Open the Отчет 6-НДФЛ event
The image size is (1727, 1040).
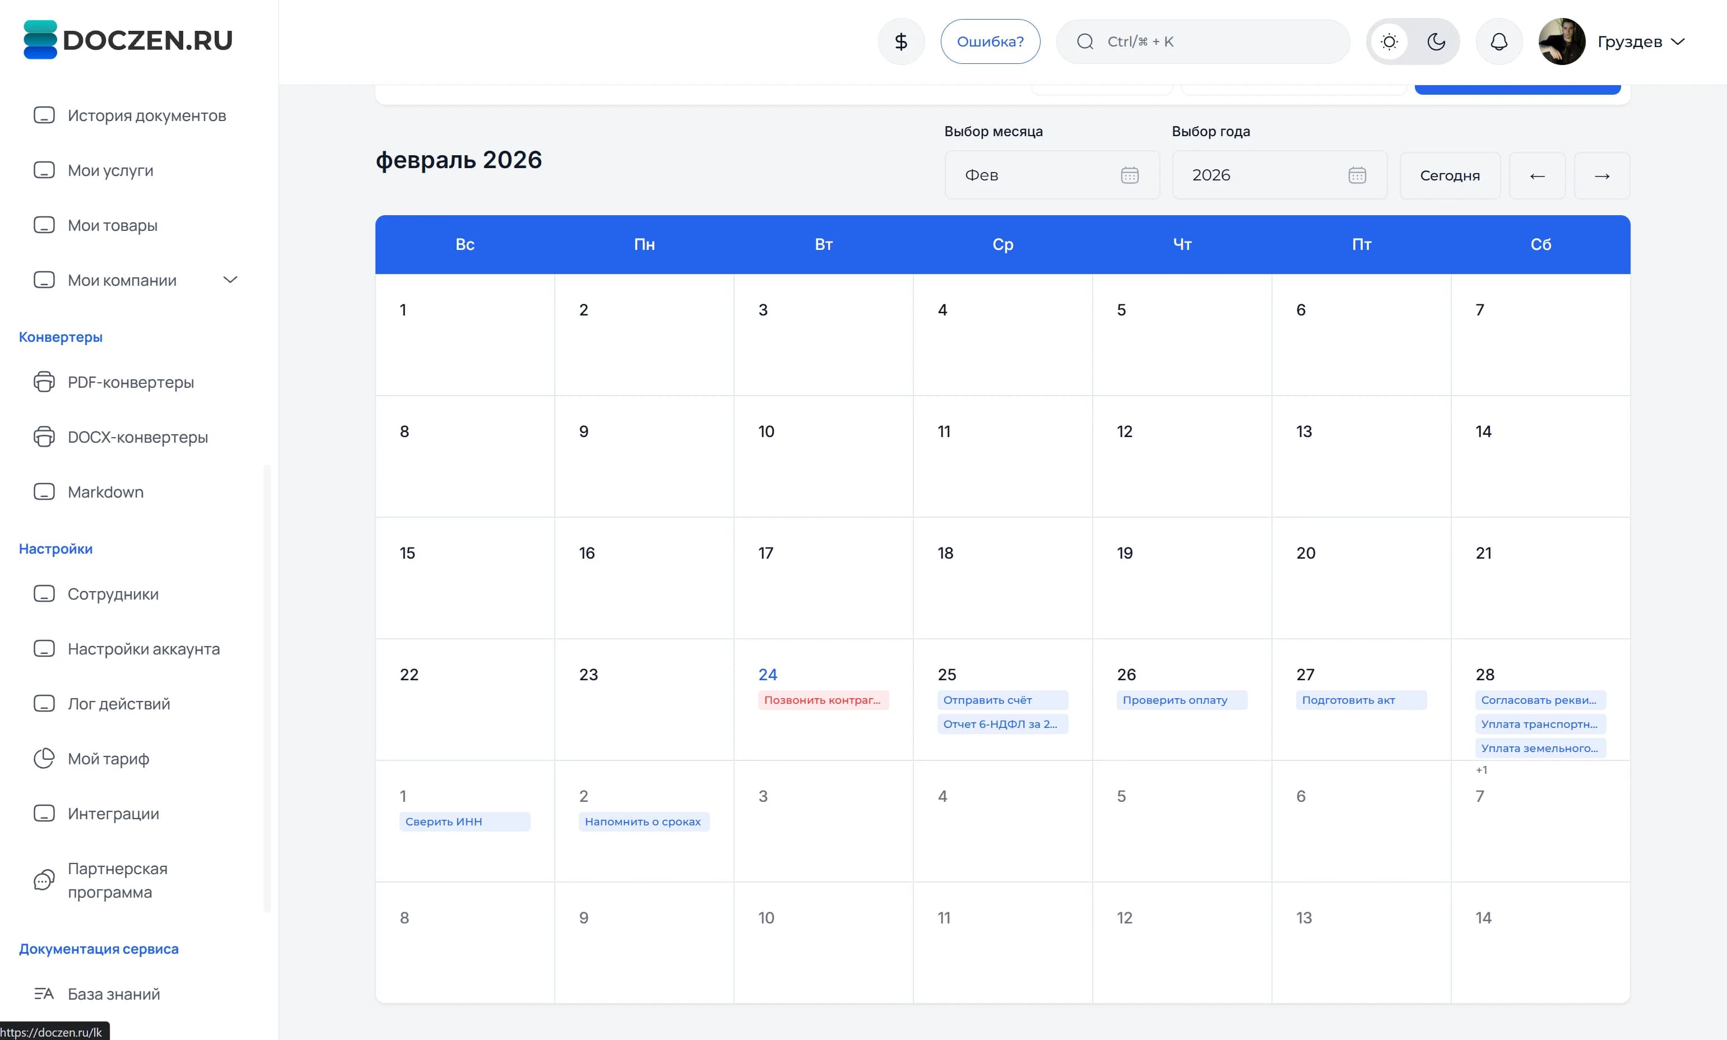[1002, 724]
